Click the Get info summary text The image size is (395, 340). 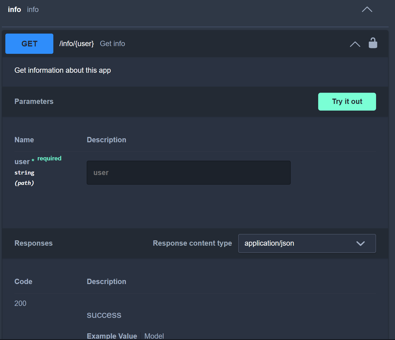tap(112, 44)
